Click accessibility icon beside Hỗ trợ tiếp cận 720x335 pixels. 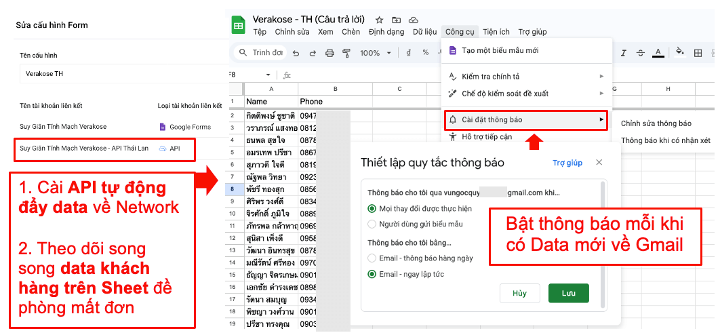(x=453, y=136)
